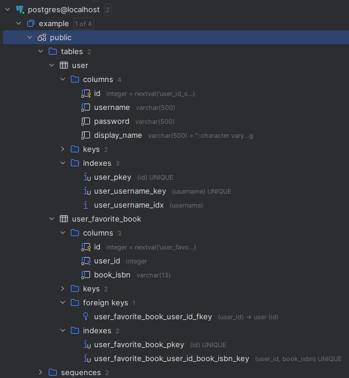
Task: Expand the sequences folder
Action: click(41, 373)
